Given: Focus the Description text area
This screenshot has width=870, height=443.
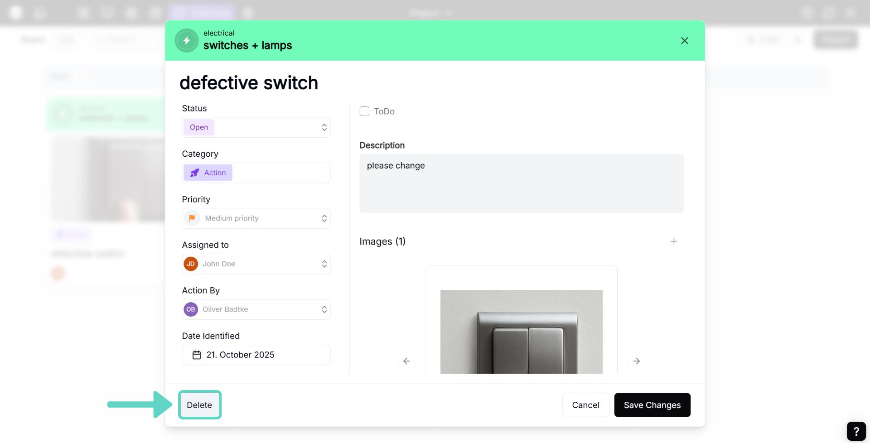Looking at the screenshot, I should pyautogui.click(x=521, y=183).
